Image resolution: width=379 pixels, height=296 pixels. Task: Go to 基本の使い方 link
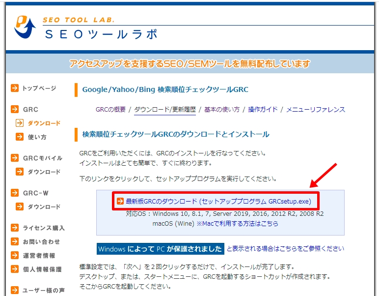point(222,110)
